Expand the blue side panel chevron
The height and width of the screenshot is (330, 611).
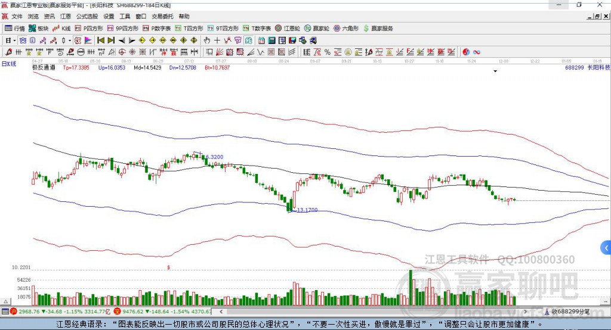606,248
